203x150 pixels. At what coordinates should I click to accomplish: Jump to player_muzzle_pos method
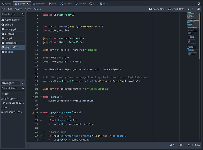click(x=13, y=112)
